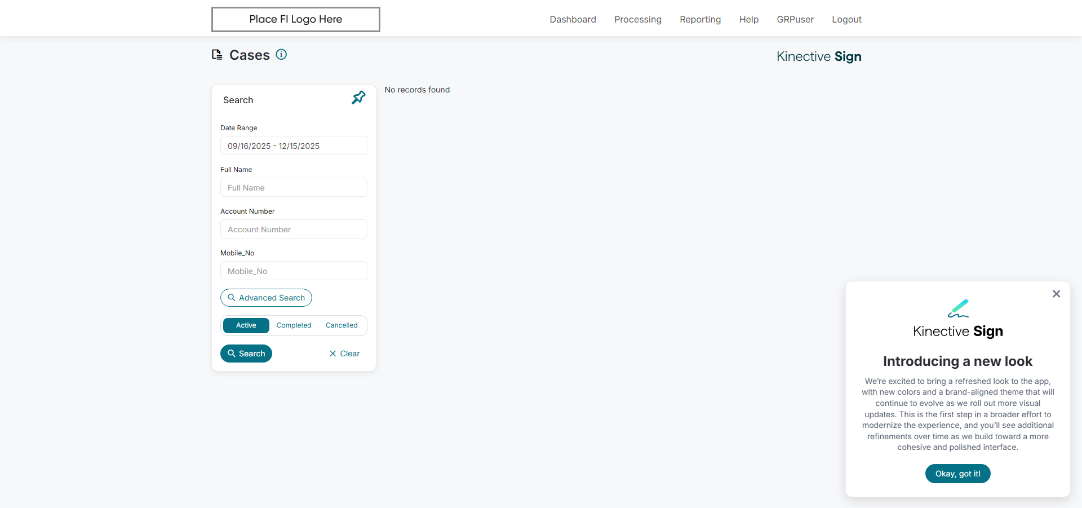Click the Place FI Logo Here box
The height and width of the screenshot is (508, 1082).
(x=296, y=19)
